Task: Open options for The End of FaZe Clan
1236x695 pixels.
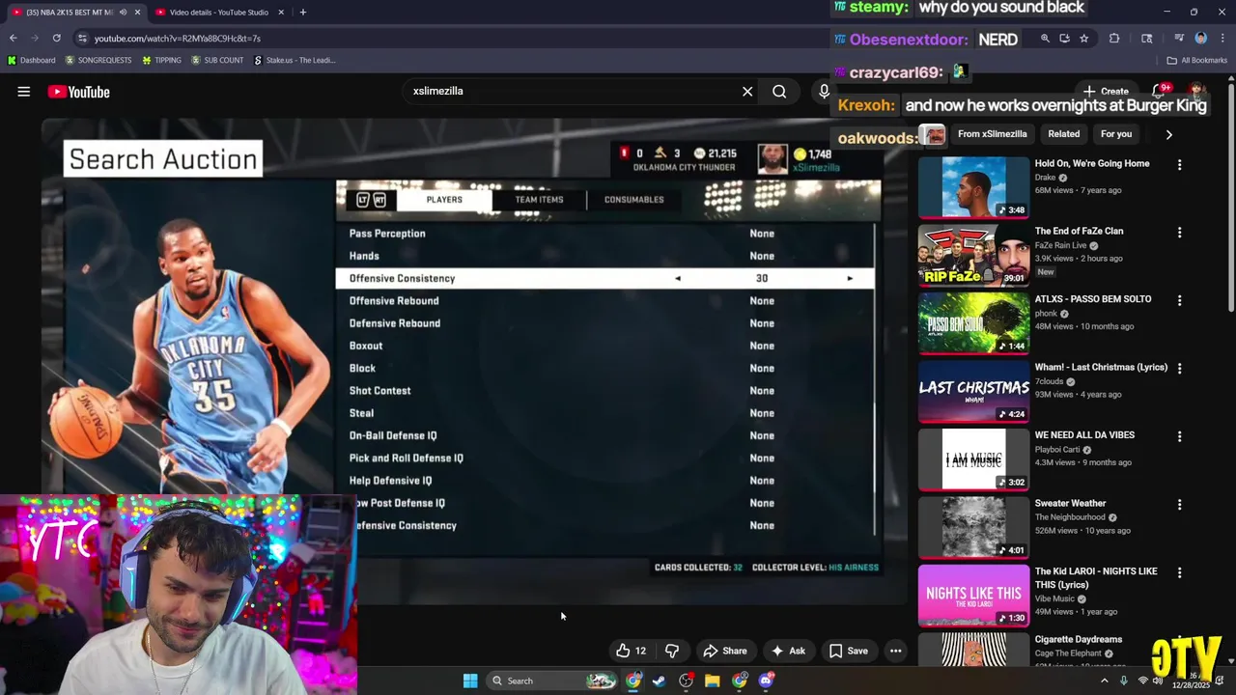Action: click(x=1179, y=233)
